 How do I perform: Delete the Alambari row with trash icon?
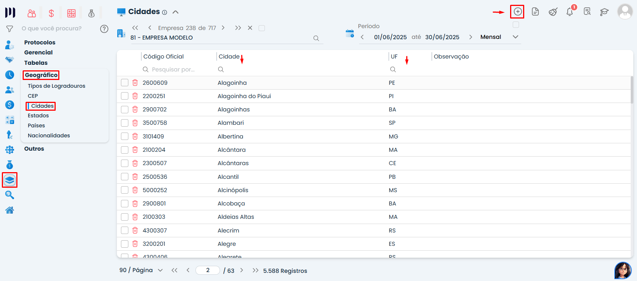pyautogui.click(x=135, y=123)
